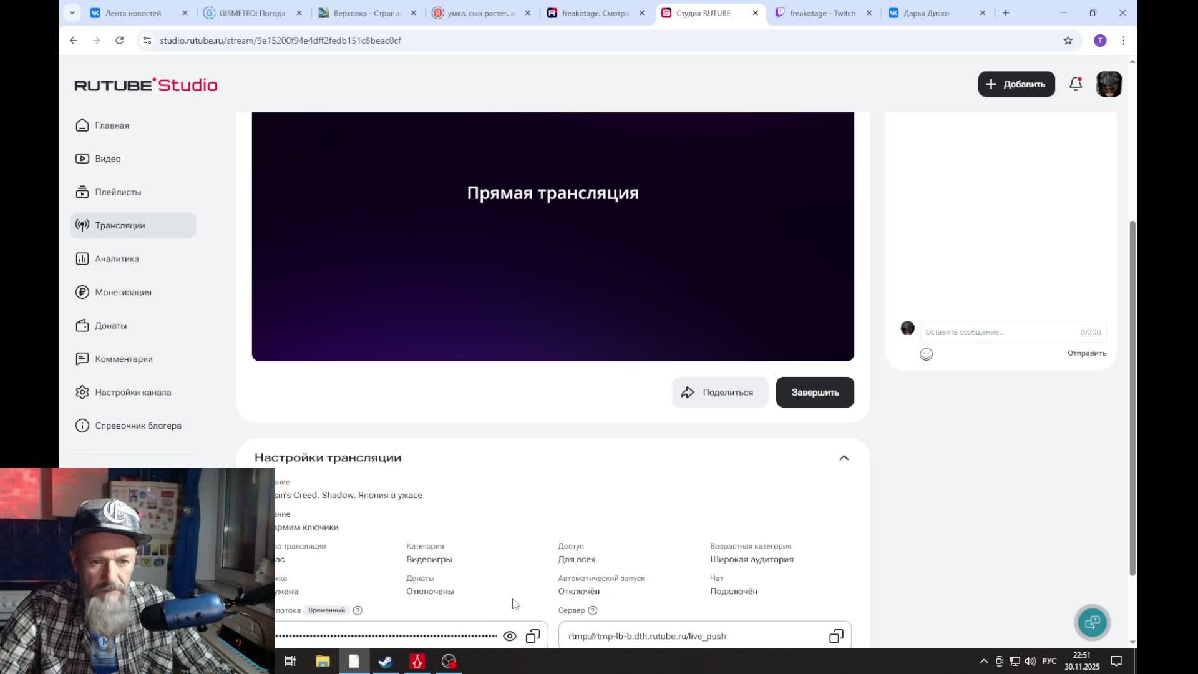This screenshot has height=674, width=1198.
Task: Open Аналитика in sidebar
Action: pyautogui.click(x=117, y=259)
